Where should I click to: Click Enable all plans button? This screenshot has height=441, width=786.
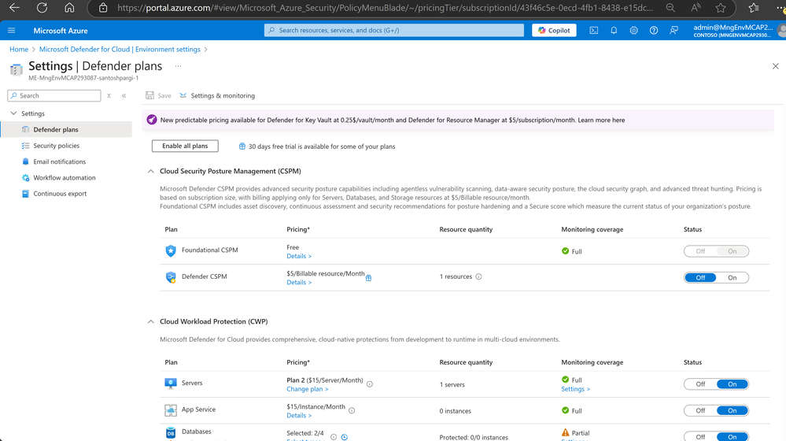coord(185,146)
